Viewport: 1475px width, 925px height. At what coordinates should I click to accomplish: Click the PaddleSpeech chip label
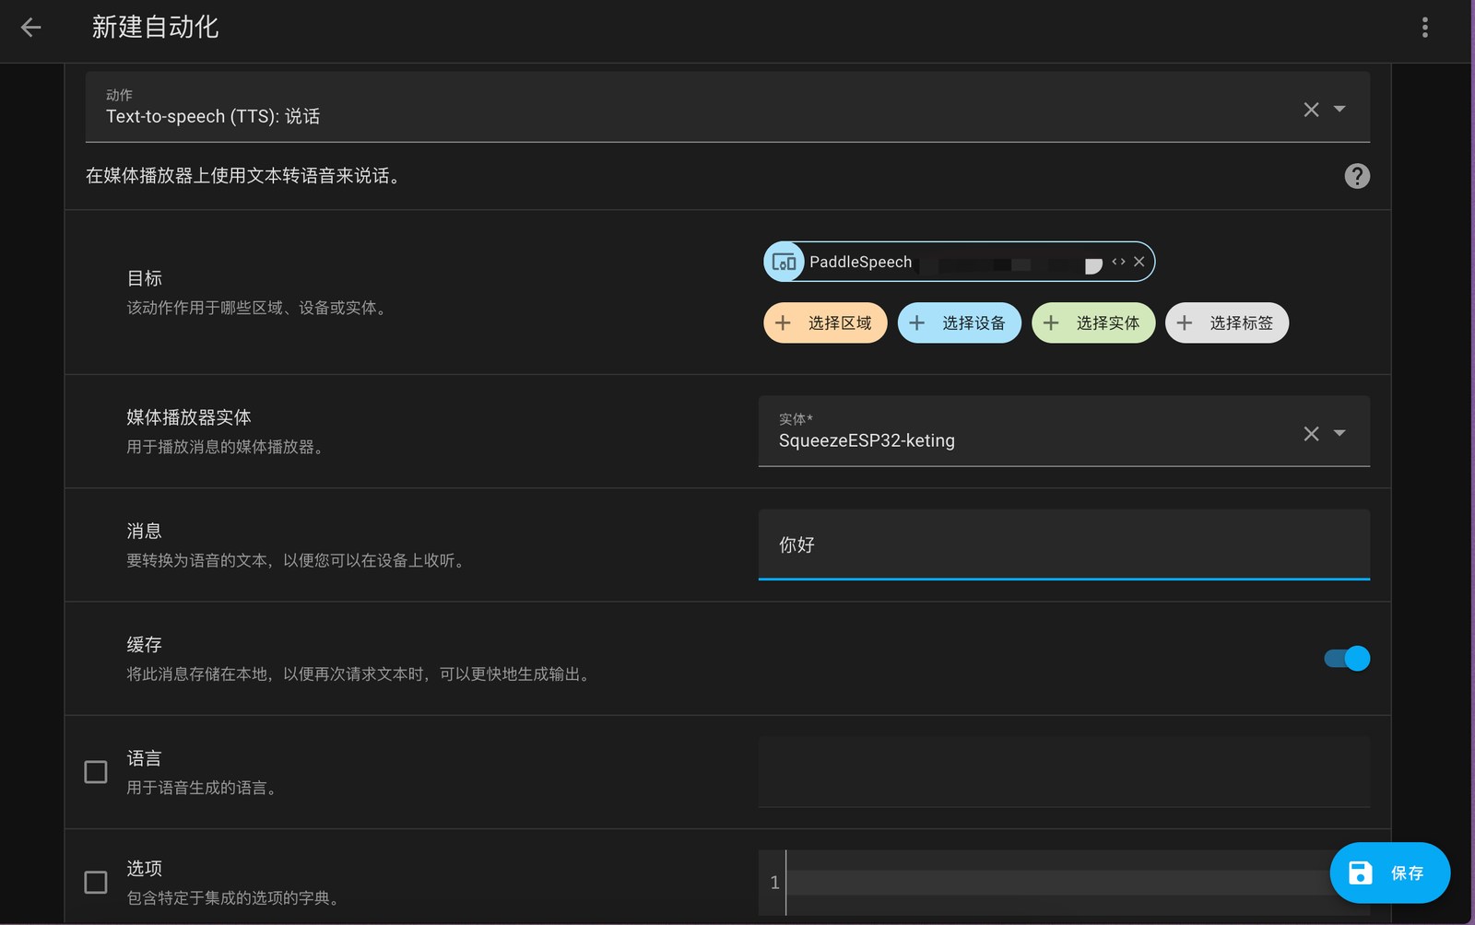click(860, 263)
